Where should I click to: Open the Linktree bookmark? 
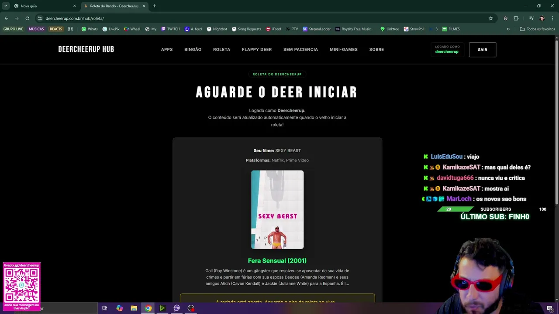click(390, 29)
